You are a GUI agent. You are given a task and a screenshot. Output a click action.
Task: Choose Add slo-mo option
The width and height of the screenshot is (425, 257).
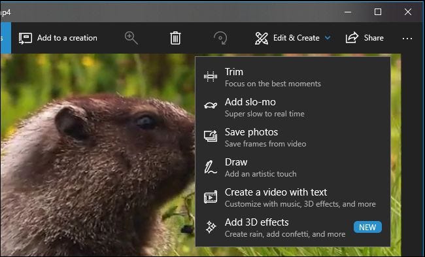[x=293, y=107]
